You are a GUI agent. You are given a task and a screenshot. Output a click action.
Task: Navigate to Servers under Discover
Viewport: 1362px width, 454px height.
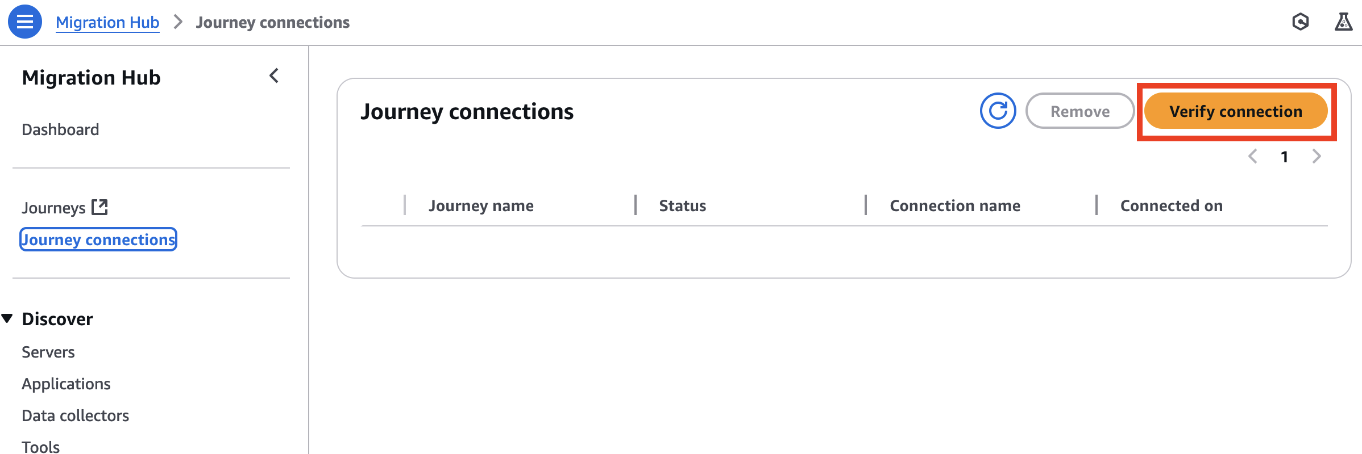pyautogui.click(x=48, y=352)
